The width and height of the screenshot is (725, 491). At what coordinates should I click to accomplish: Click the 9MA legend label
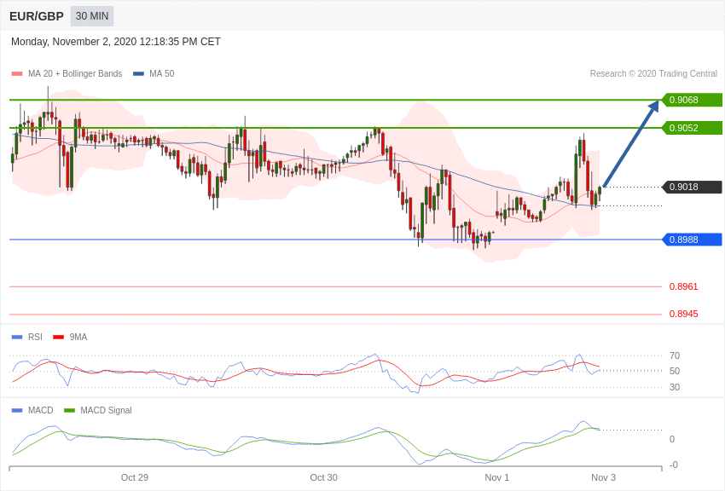tap(78, 338)
